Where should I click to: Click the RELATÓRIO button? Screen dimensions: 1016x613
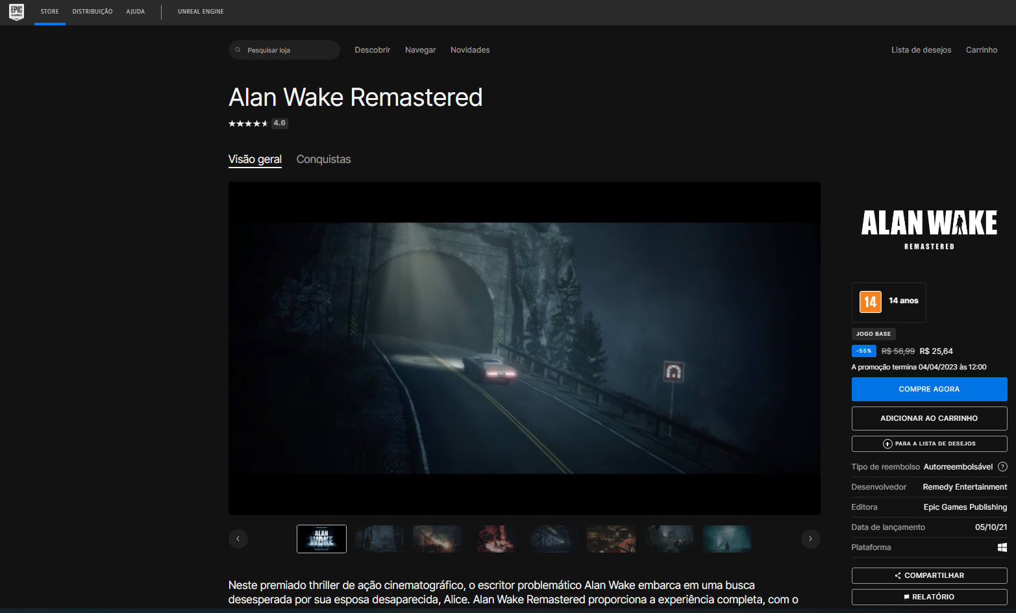(929, 597)
